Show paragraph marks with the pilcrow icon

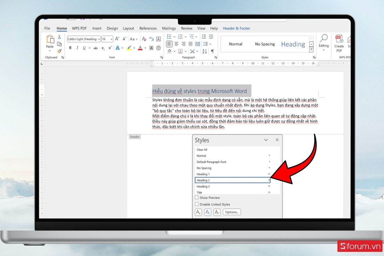(x=212, y=51)
